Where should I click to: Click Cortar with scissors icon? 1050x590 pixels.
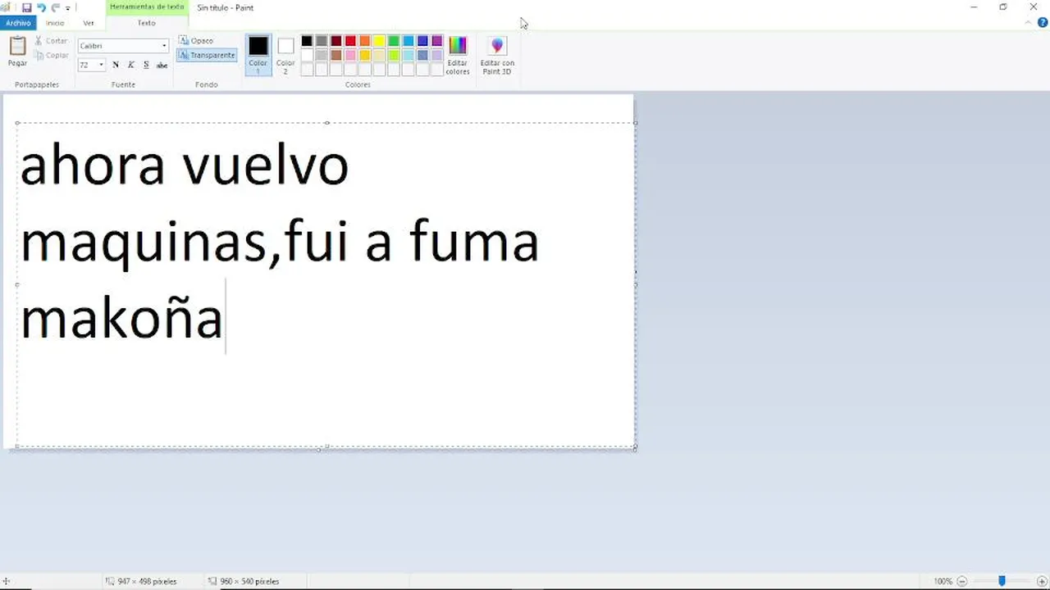51,40
